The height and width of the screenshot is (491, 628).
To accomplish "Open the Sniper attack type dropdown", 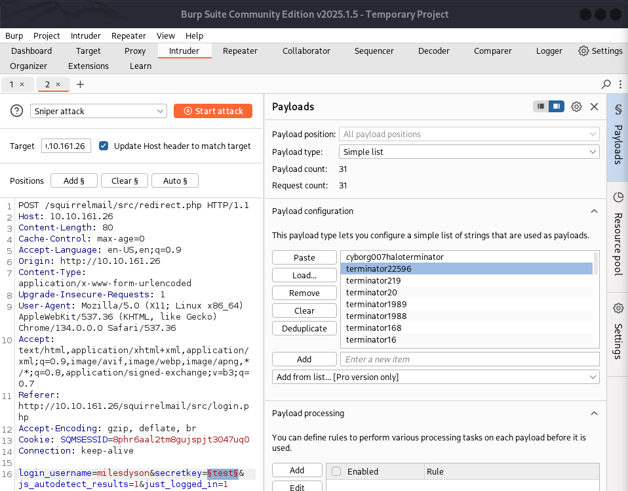I will pos(98,111).
